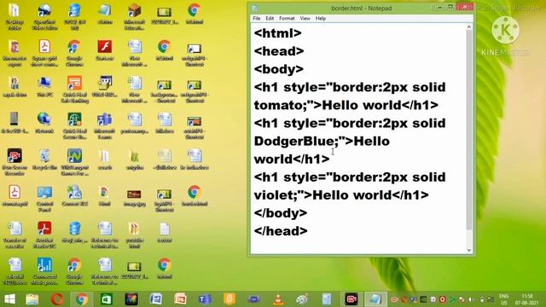This screenshot has width=546, height=307.
Task: Click the "world</h1>" line in Notepad
Action: [x=292, y=159]
